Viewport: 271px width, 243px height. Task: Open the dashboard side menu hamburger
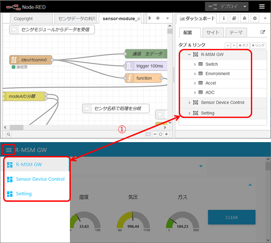(9, 150)
